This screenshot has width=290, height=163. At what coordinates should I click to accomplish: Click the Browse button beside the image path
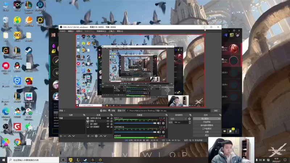tap(216, 111)
